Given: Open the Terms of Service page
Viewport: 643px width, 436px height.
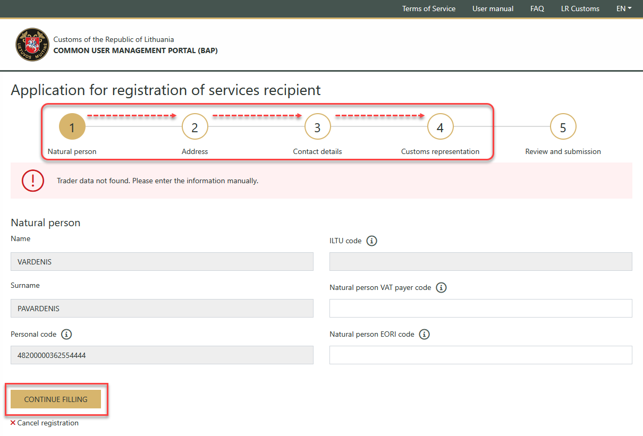Looking at the screenshot, I should click(x=428, y=8).
